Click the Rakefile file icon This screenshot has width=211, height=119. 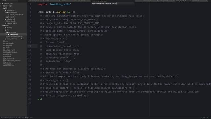pos(4,63)
